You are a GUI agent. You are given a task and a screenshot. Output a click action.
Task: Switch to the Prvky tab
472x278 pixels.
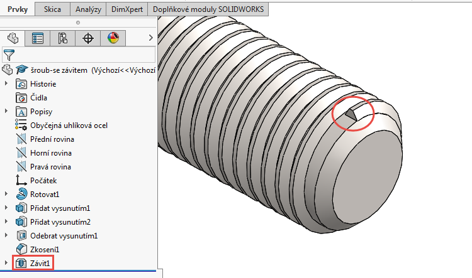18,9
